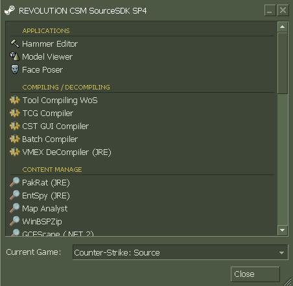This screenshot has height=286, width=293.
Task: Select the TCG Compiler entry
Action: (x=48, y=113)
